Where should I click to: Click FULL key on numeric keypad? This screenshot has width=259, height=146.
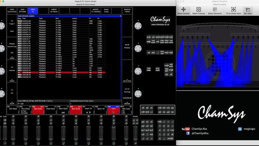click(172, 130)
